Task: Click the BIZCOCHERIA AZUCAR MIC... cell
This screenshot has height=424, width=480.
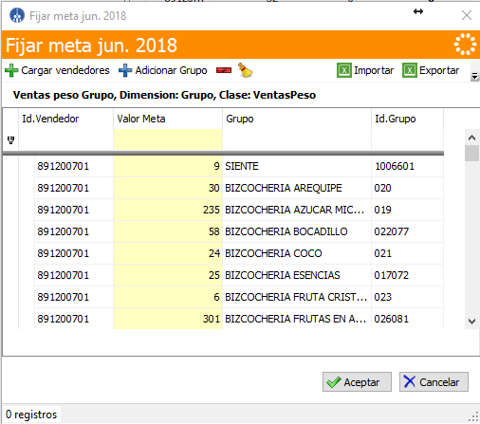Action: [x=297, y=210]
